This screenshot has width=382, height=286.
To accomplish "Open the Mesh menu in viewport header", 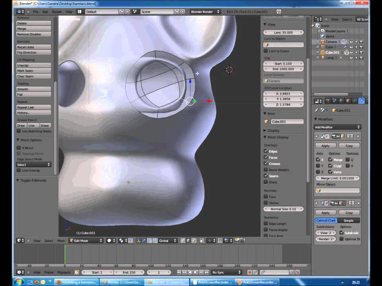I will (x=61, y=241).
